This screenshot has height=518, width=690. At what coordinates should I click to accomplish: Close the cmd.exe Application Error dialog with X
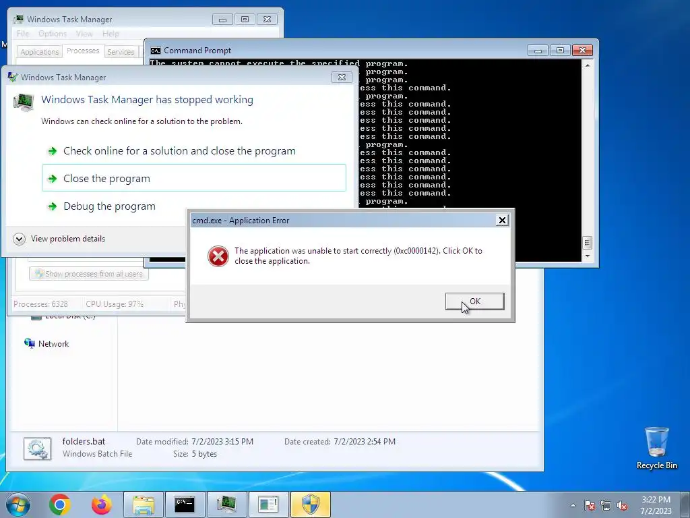[x=502, y=221]
